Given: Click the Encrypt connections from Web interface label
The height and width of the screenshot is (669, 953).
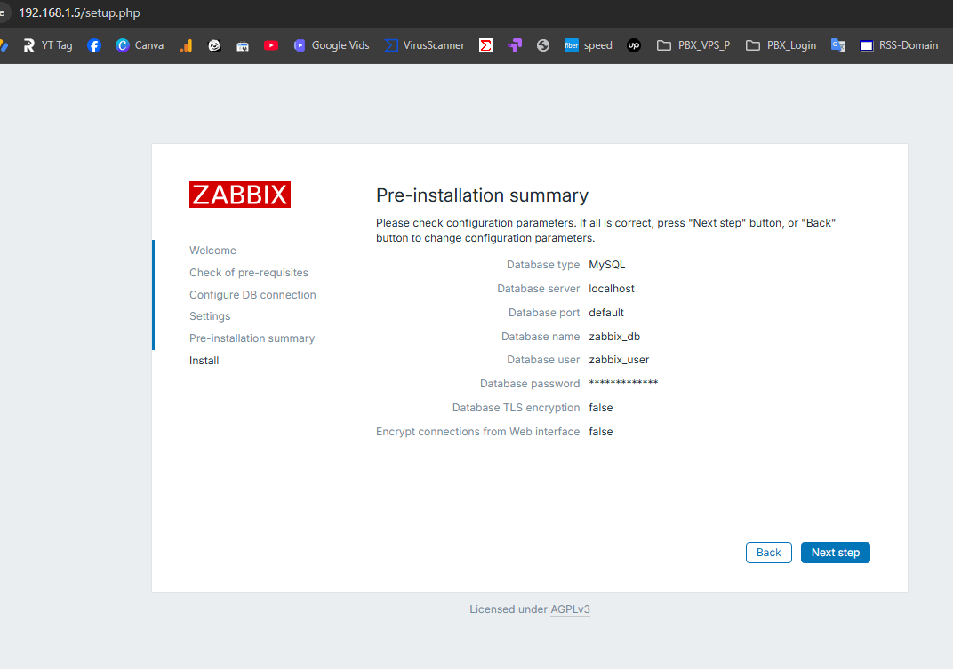Looking at the screenshot, I should [477, 432].
